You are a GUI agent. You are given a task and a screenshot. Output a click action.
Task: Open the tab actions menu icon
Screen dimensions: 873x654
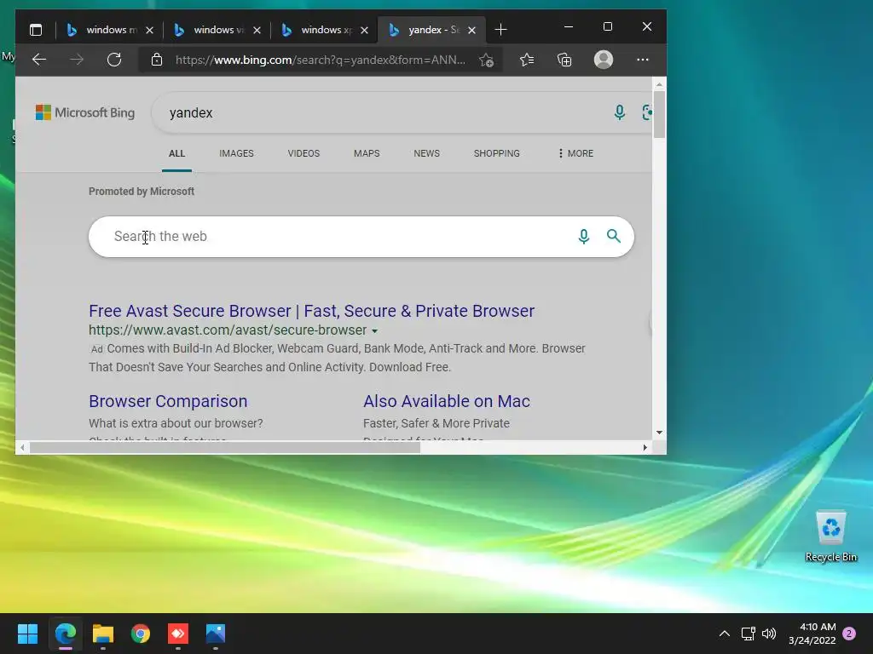36,30
